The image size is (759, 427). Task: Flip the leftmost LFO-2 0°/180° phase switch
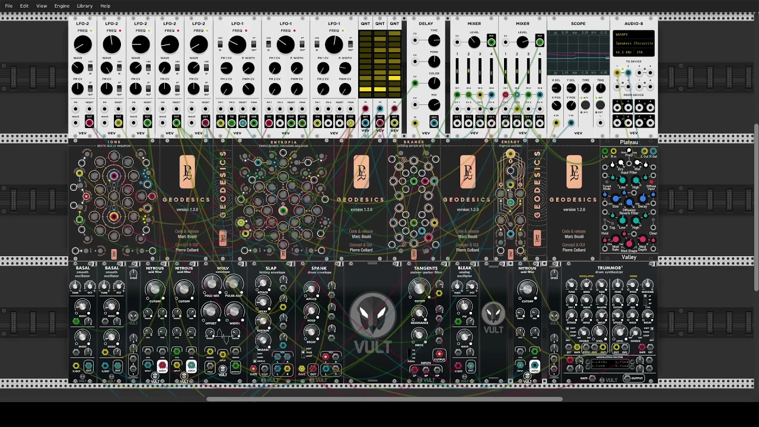click(90, 89)
